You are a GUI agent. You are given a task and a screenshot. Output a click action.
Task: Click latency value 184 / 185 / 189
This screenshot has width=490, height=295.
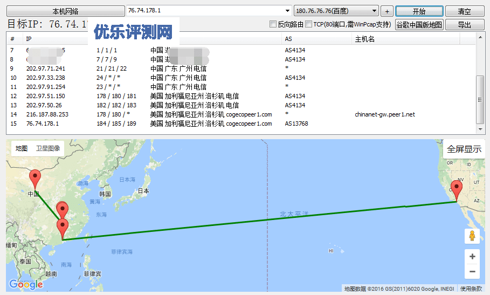[x=116, y=124]
